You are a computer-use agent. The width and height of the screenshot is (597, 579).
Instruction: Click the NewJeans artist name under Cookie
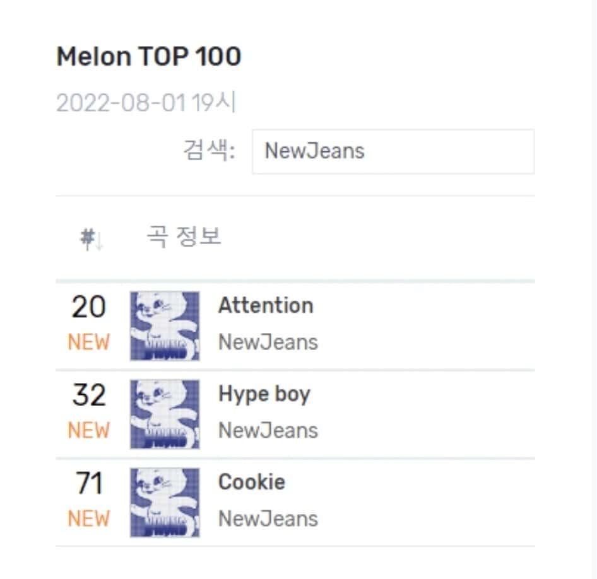click(268, 519)
